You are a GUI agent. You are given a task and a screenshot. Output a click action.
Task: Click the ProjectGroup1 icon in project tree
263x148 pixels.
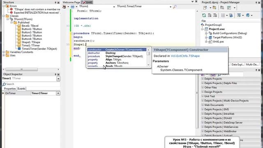point(203,25)
